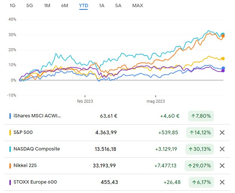Click the 4.363,99 index value
Viewport: 235px width, 193px height.
[x=106, y=132]
